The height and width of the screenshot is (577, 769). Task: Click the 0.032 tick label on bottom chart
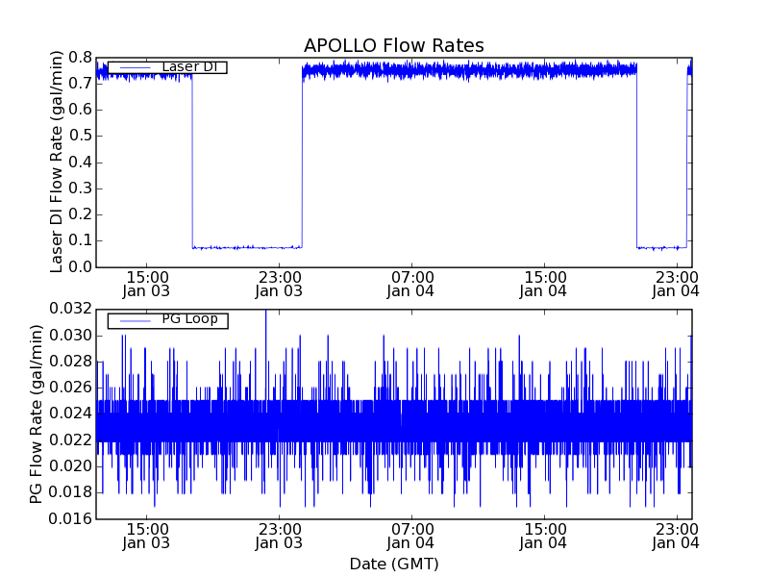pos(70,309)
